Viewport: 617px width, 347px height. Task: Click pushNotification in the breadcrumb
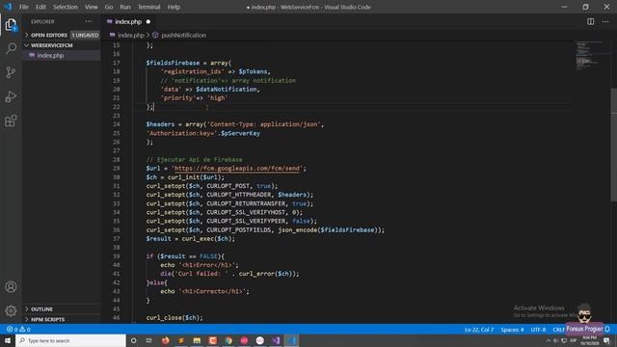(x=183, y=35)
